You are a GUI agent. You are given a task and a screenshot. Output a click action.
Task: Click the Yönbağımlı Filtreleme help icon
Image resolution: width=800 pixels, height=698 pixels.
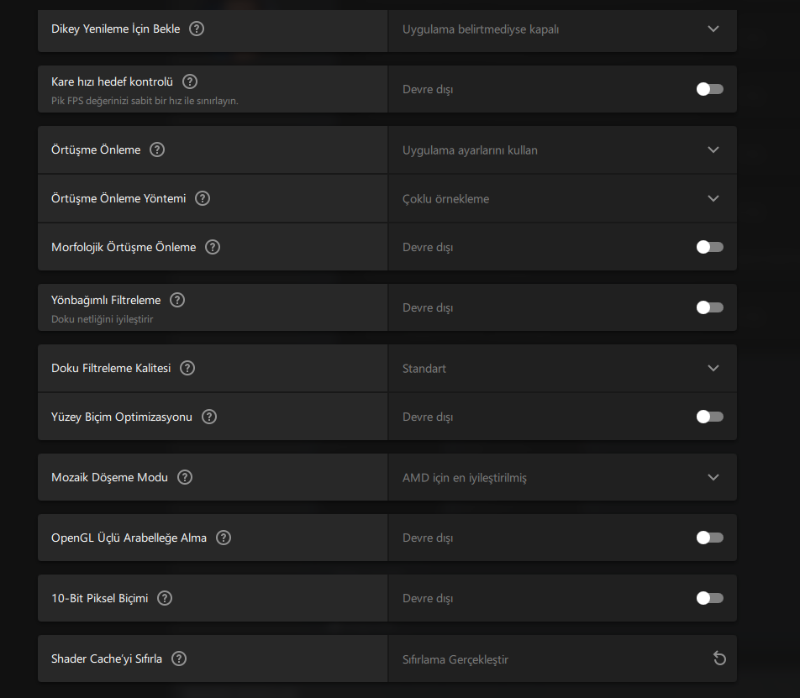click(x=177, y=300)
